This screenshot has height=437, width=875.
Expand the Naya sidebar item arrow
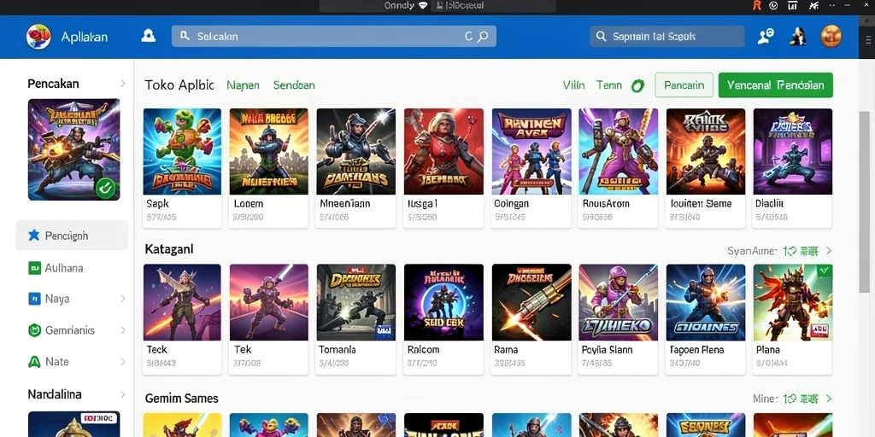pos(123,299)
